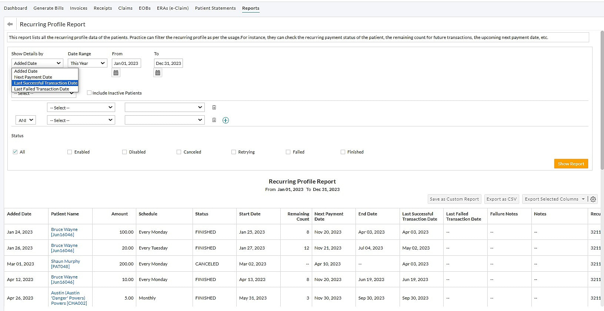The height and width of the screenshot is (311, 604).
Task: Open the To date calendar picker
Action: tap(158, 73)
